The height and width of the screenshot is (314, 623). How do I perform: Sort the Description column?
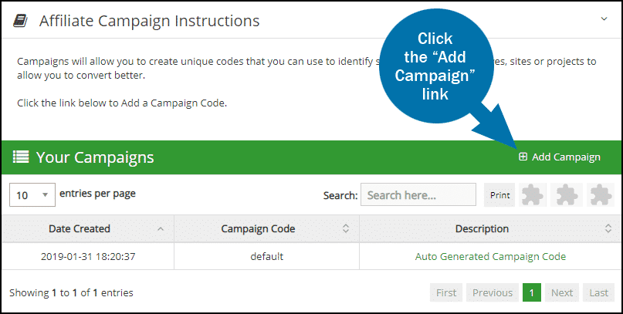(608, 228)
